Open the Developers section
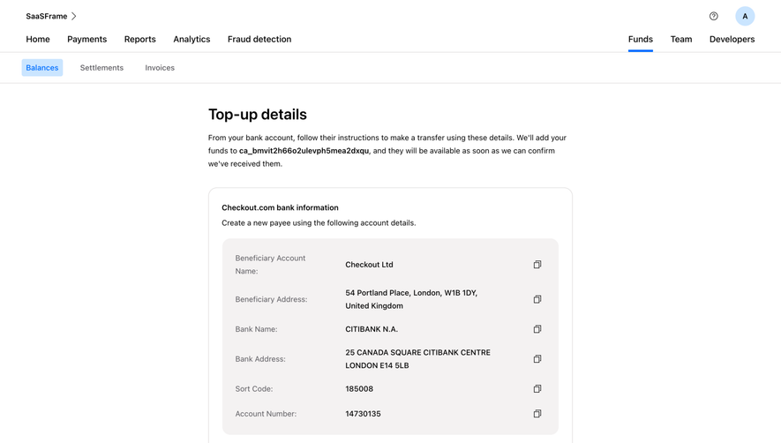The height and width of the screenshot is (443, 781). (x=732, y=40)
